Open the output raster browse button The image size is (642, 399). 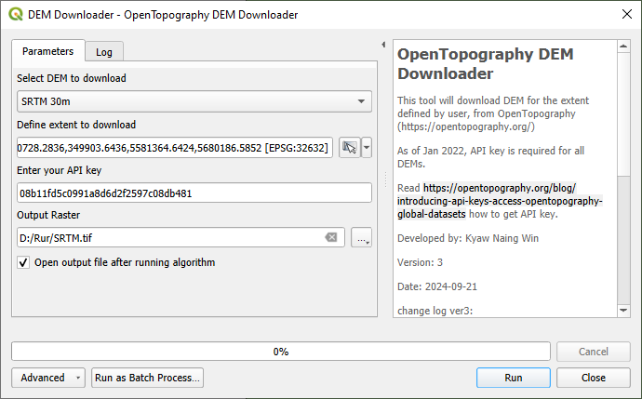[x=362, y=237]
